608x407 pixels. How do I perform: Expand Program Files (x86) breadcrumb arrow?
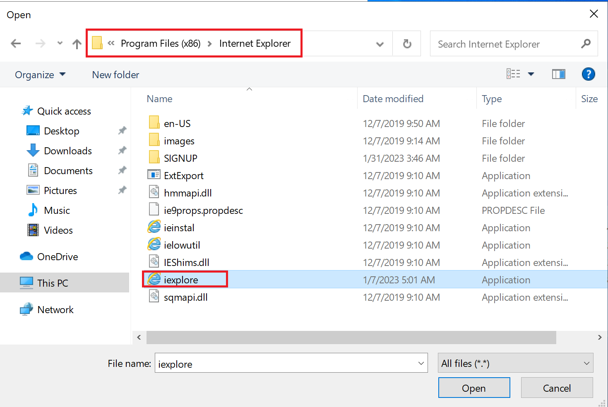(x=210, y=44)
